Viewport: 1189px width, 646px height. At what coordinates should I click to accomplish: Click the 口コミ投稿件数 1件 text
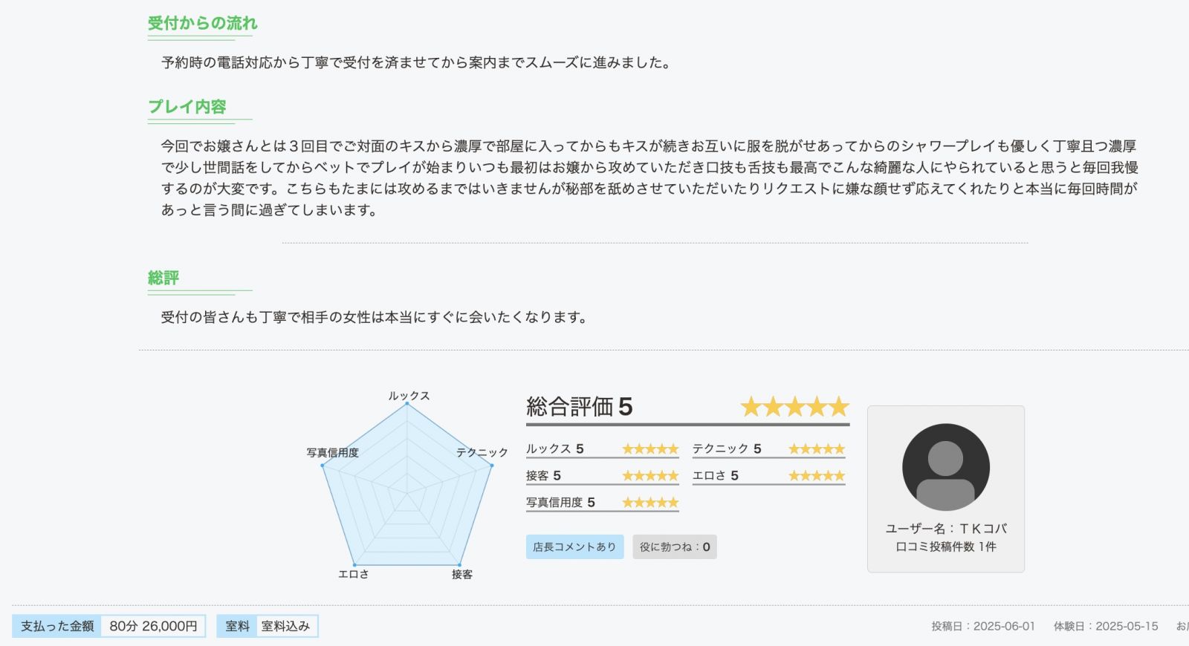point(945,547)
